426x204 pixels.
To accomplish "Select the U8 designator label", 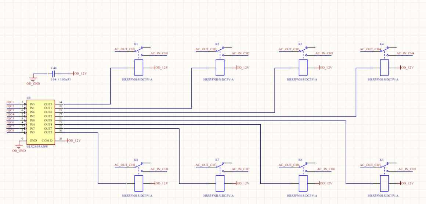I will (x=29, y=98).
